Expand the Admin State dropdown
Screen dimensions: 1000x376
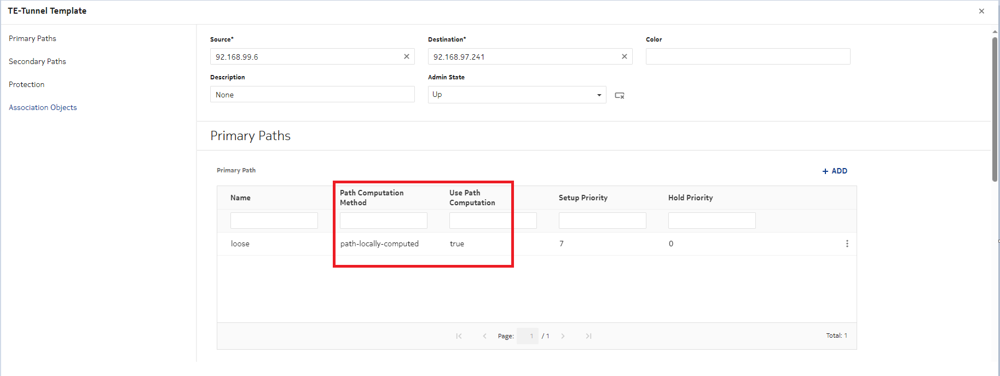tap(599, 95)
